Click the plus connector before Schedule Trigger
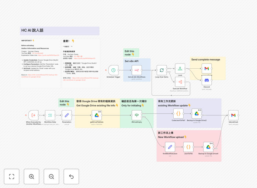257x188 pixels. (x=106, y=70)
